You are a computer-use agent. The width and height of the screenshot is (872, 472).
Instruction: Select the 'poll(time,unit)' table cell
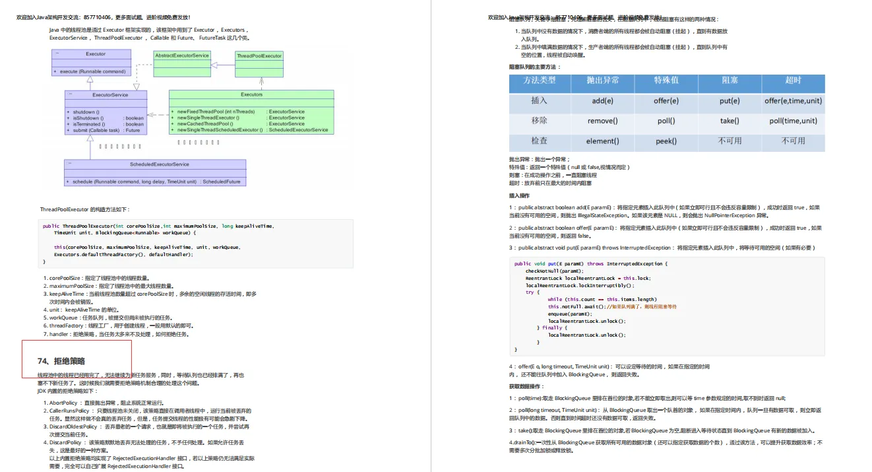point(794,121)
